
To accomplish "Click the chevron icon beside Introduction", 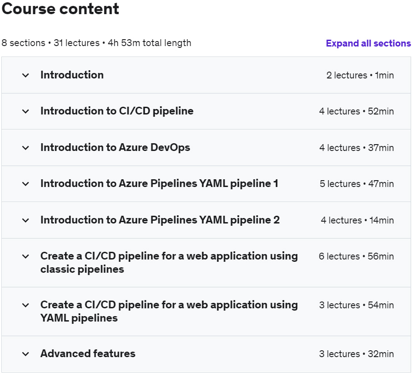I will tap(25, 75).
